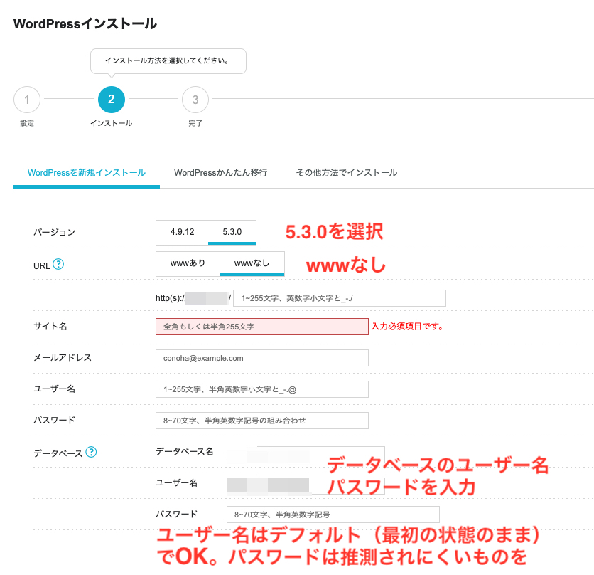
Task: Click the データベース help question mark icon
Action: (91, 452)
